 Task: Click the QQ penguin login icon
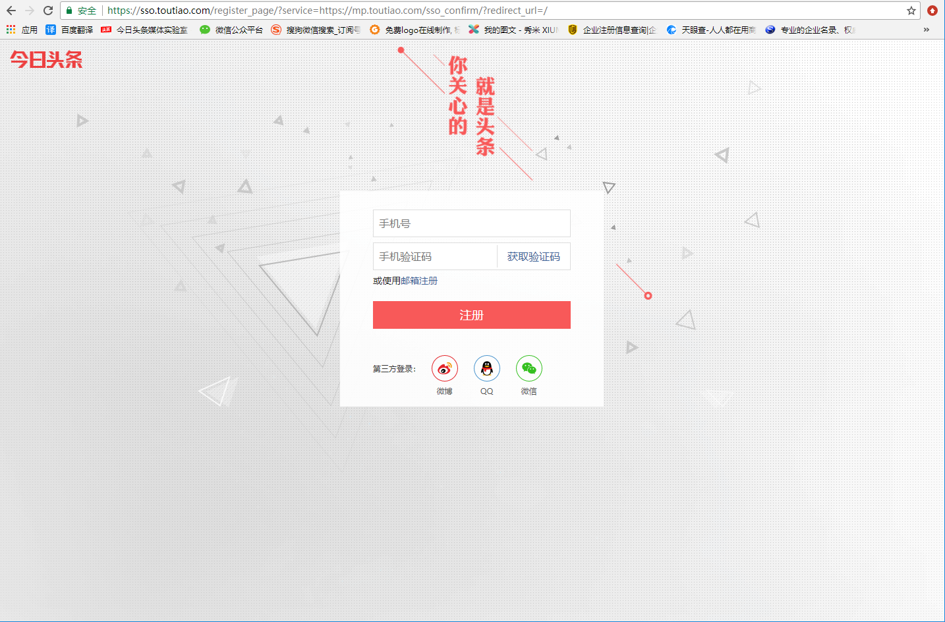(x=486, y=368)
